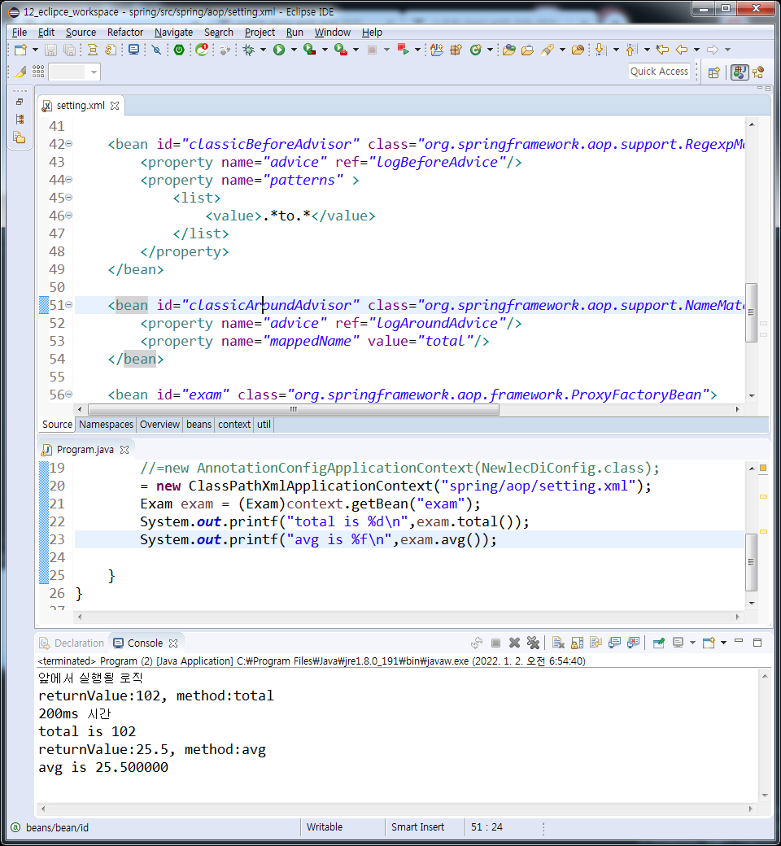
Task: Open the Back history dropdown arrow
Action: click(697, 50)
